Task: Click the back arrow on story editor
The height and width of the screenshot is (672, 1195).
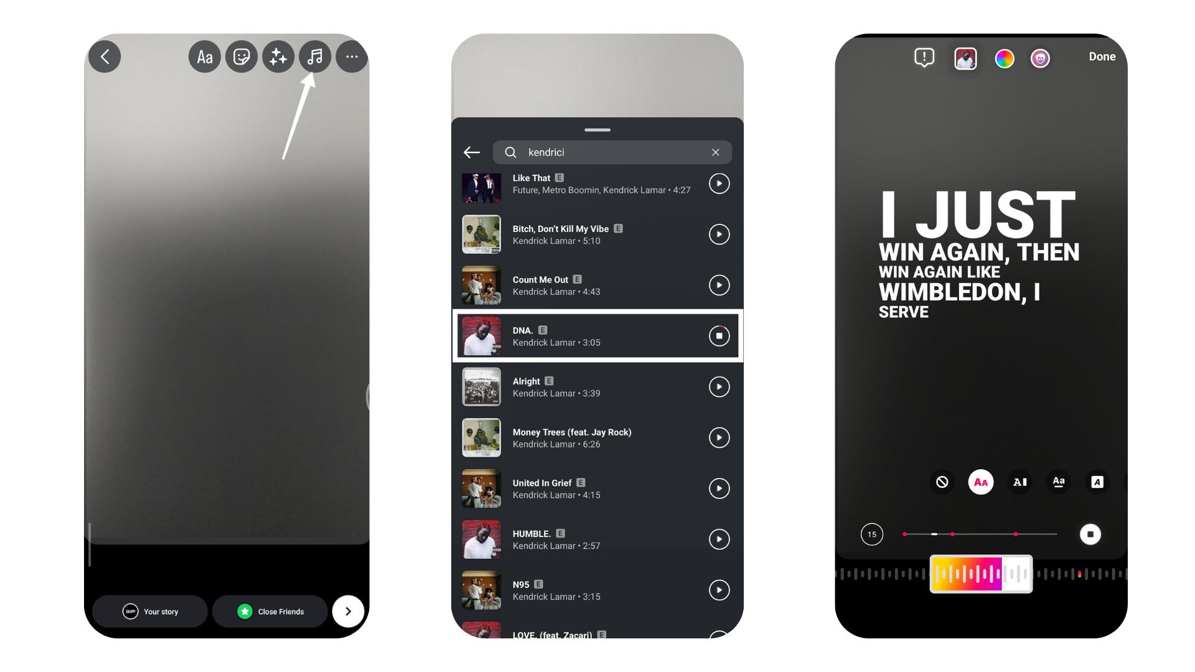Action: point(106,55)
